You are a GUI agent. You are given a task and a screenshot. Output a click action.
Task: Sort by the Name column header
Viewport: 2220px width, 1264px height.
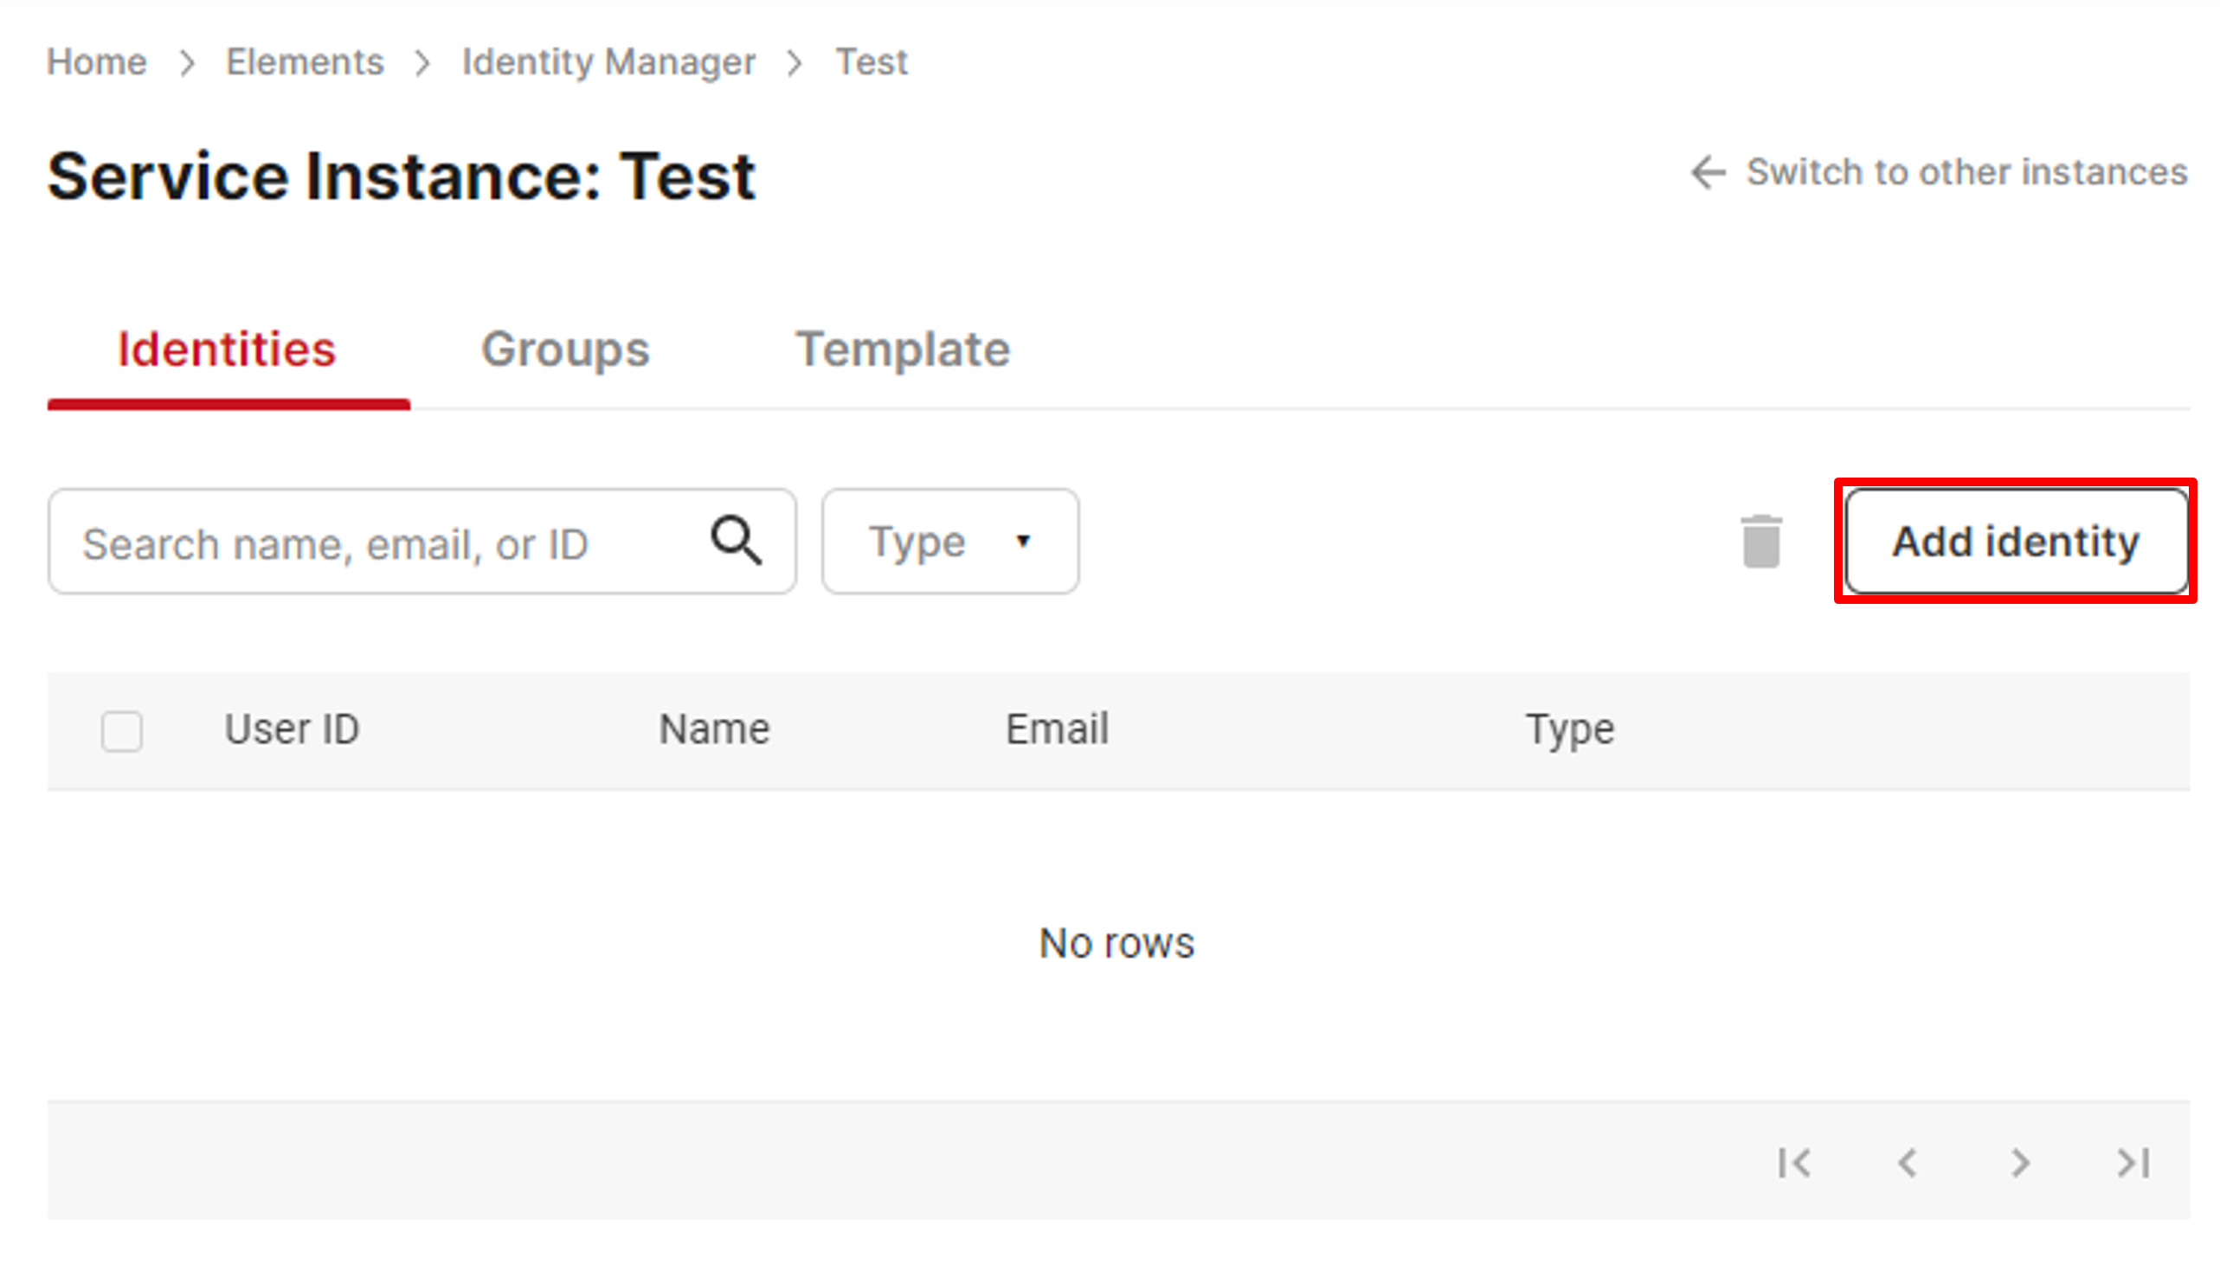(x=714, y=728)
